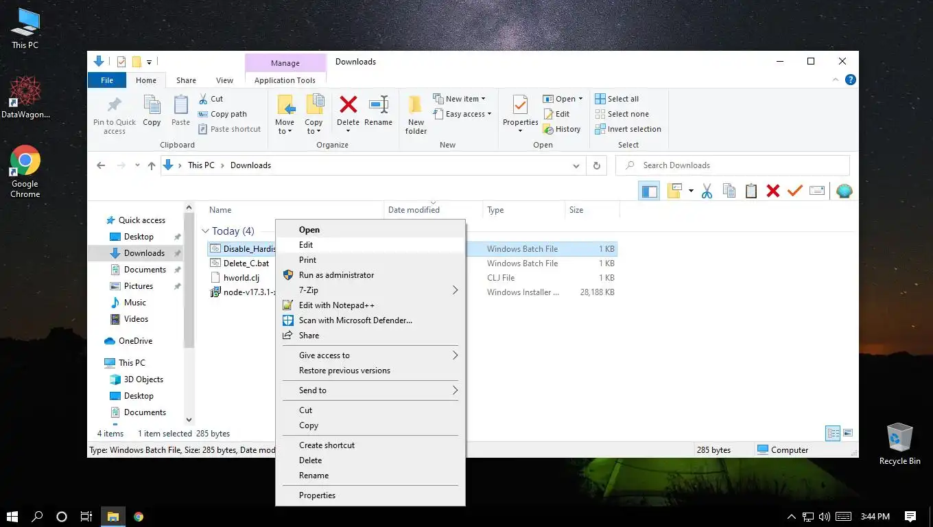Click the Properties checkmark icon in ribbon
This screenshot has height=527, width=933.
[x=520, y=105]
